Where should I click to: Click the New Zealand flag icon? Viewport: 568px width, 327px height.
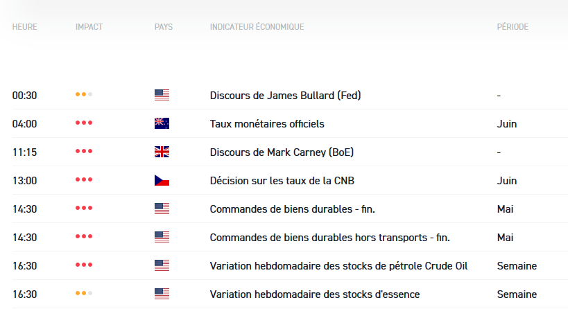162,124
